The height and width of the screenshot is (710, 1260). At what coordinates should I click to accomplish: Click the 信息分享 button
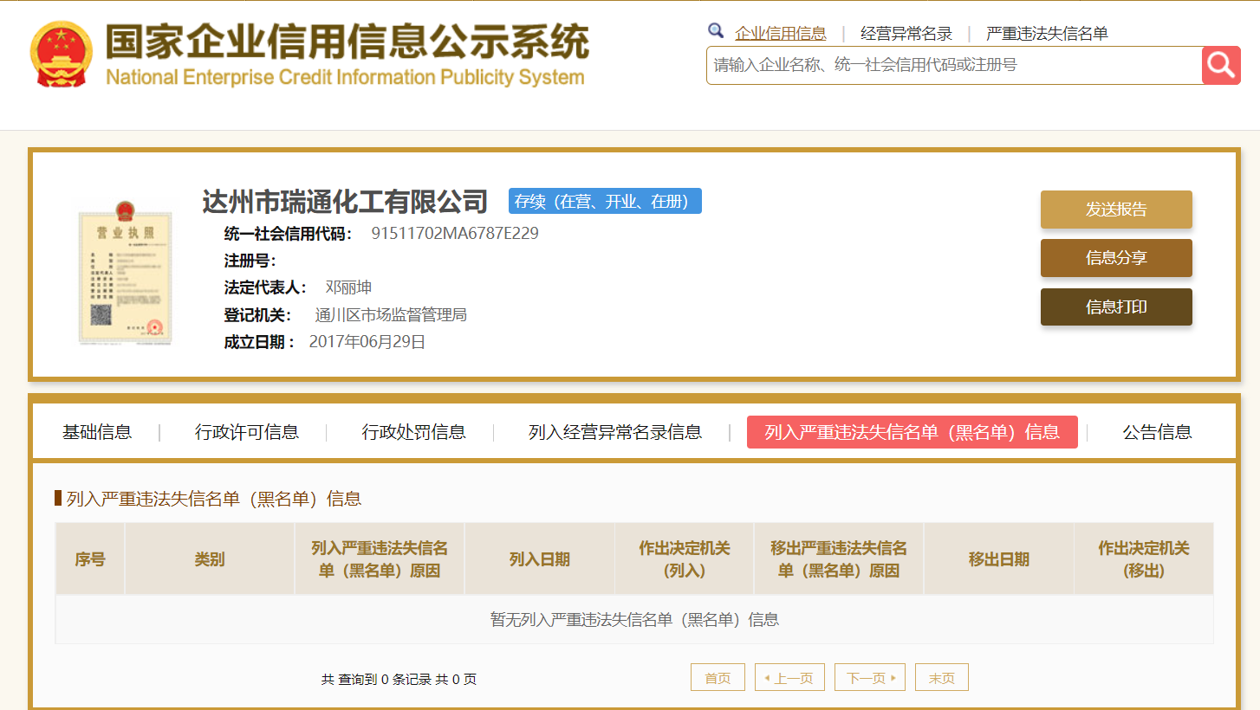pos(1116,258)
